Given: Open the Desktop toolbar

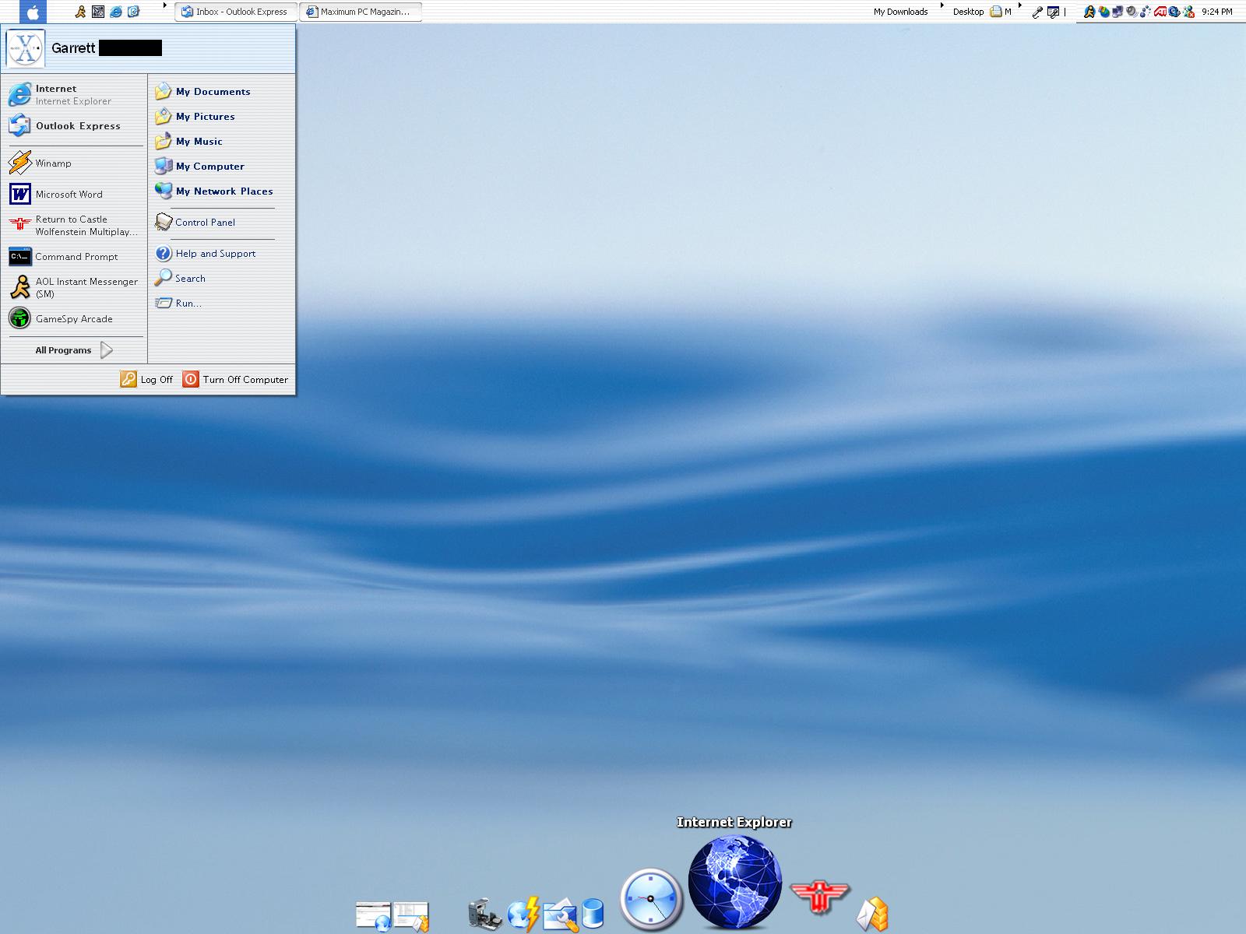Looking at the screenshot, I should pyautogui.click(x=968, y=12).
